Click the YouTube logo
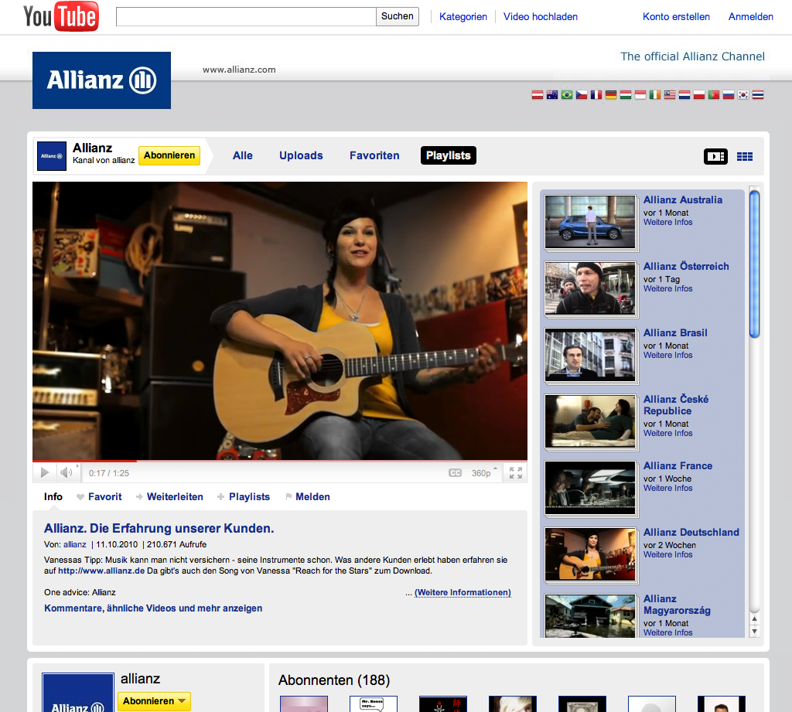 pos(60,16)
